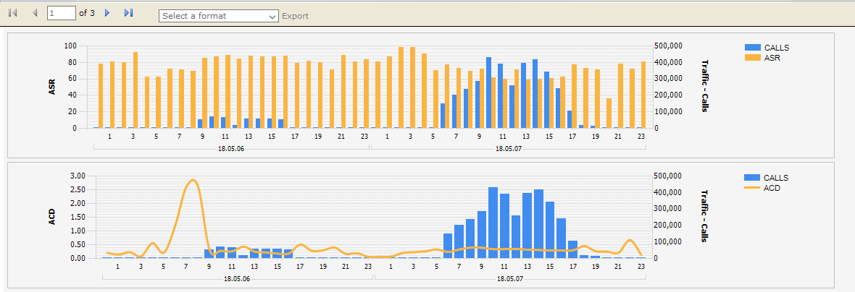The height and width of the screenshot is (292, 855).
Task: Click the ACD line peak near hour 7
Action: click(192, 181)
